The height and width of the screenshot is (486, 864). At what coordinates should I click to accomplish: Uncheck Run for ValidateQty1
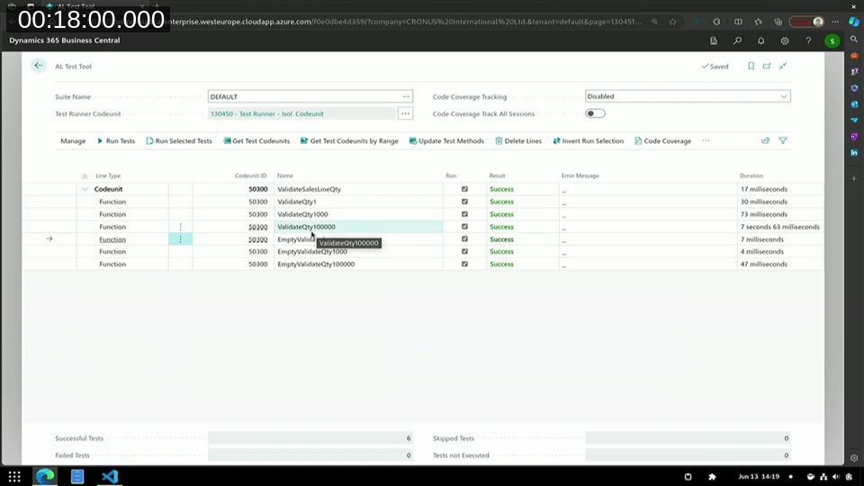[x=464, y=202]
